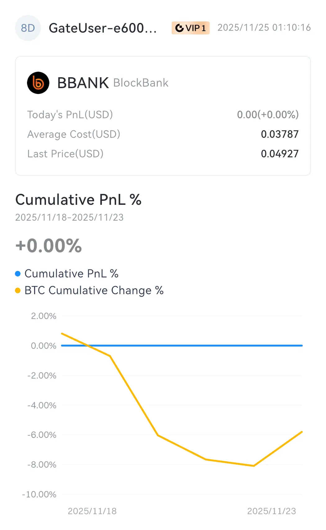Click the VIP 1 badge
Image resolution: width=326 pixels, height=530 pixels.
point(191,28)
